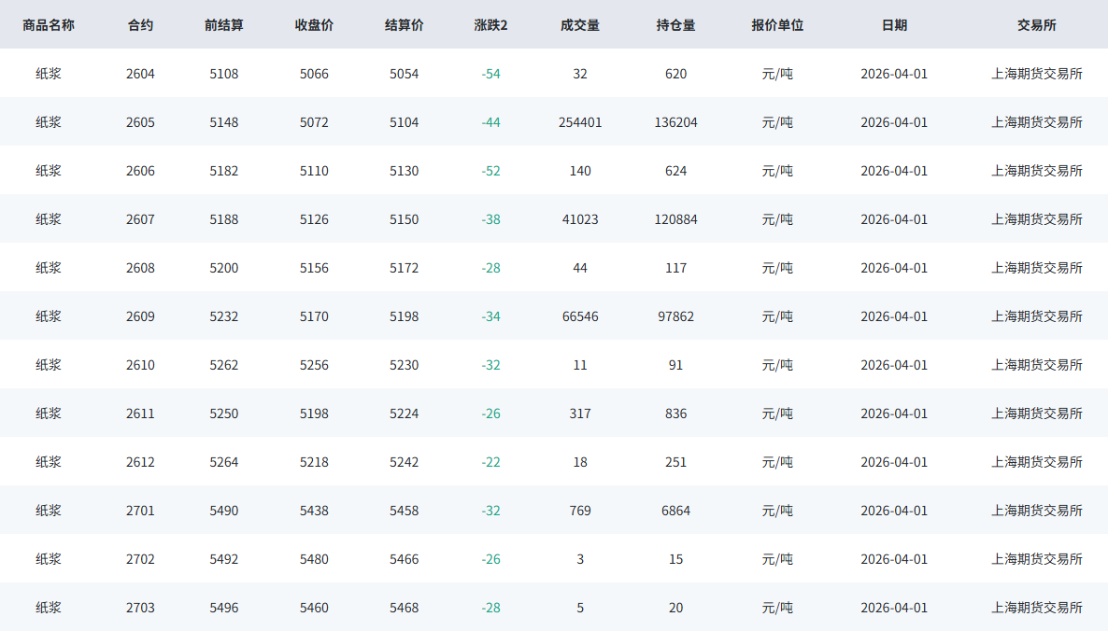Image resolution: width=1108 pixels, height=631 pixels.
Task: Click contract 2605 in the 合约 column
Action: (140, 122)
